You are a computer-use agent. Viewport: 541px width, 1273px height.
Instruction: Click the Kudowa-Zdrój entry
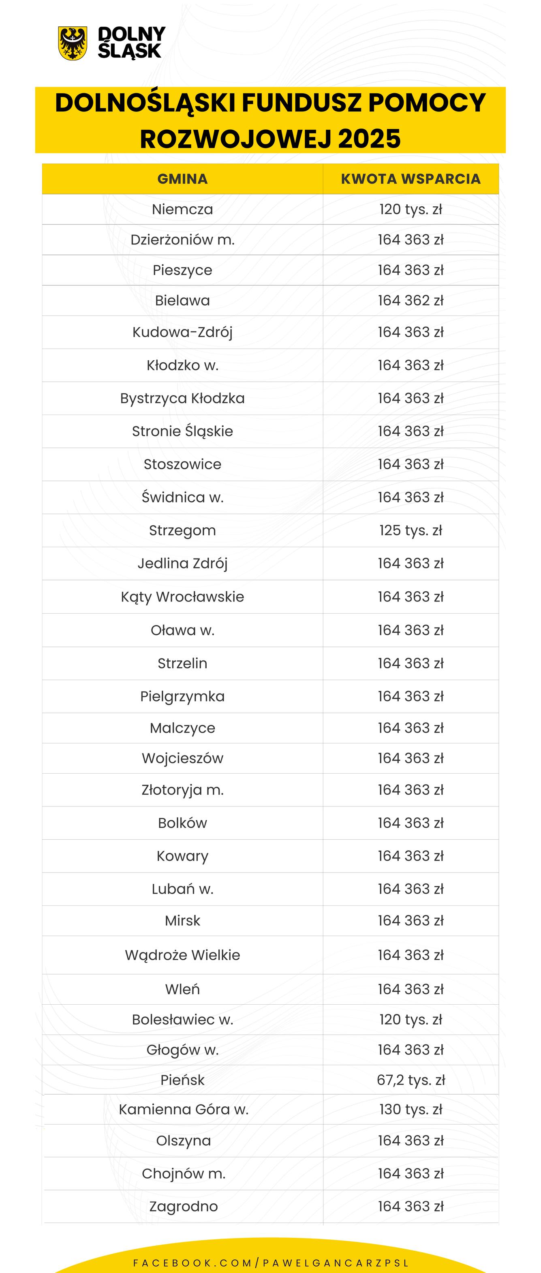tap(182, 332)
